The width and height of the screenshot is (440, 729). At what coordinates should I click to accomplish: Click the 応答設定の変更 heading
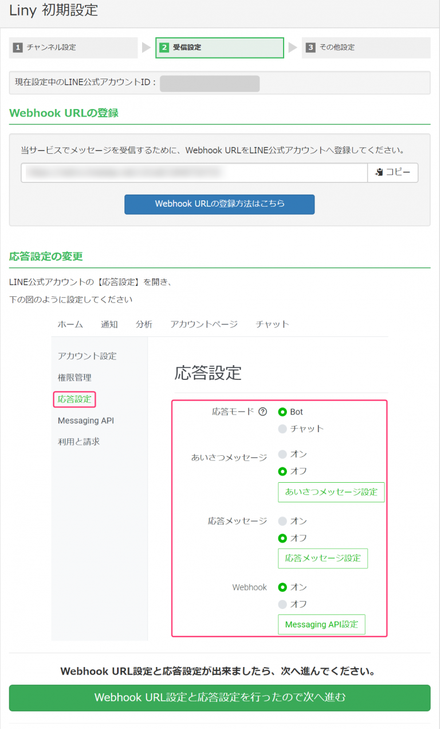click(46, 257)
